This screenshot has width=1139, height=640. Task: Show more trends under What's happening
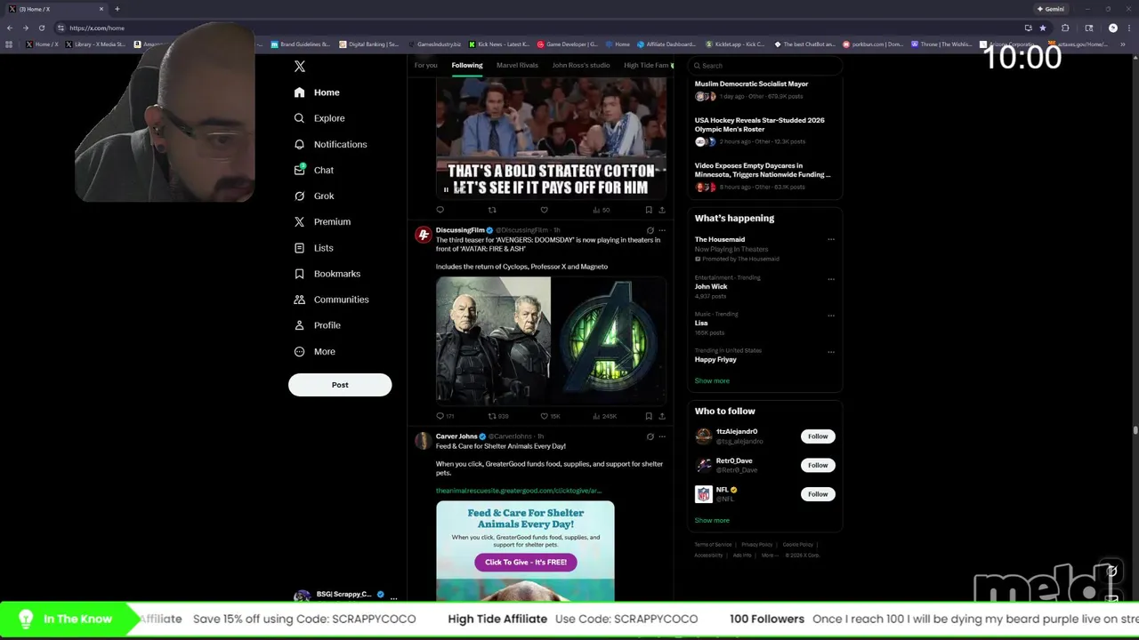(x=712, y=380)
